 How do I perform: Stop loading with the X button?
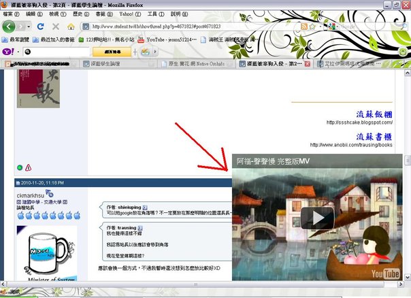(x=56, y=27)
